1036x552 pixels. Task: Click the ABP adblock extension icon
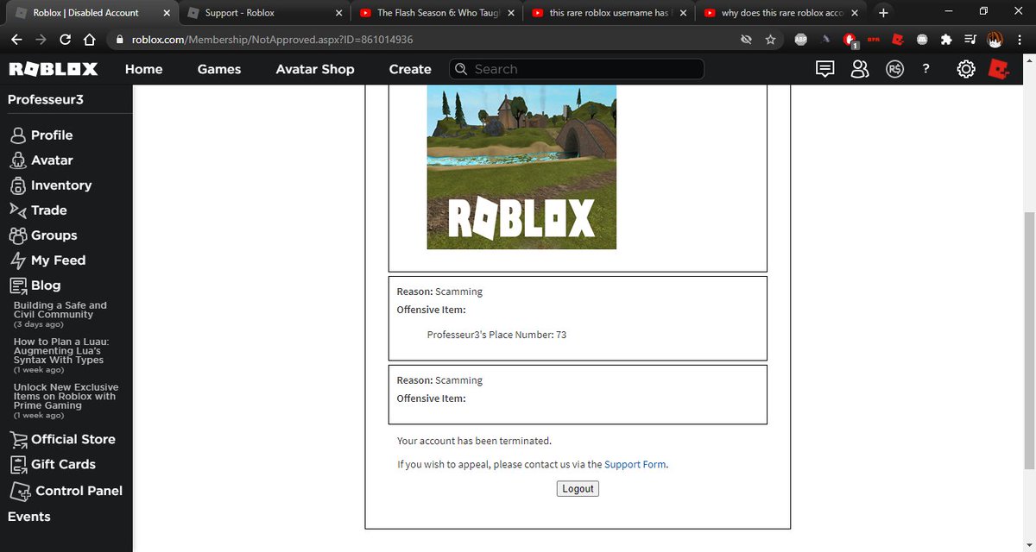coord(801,40)
